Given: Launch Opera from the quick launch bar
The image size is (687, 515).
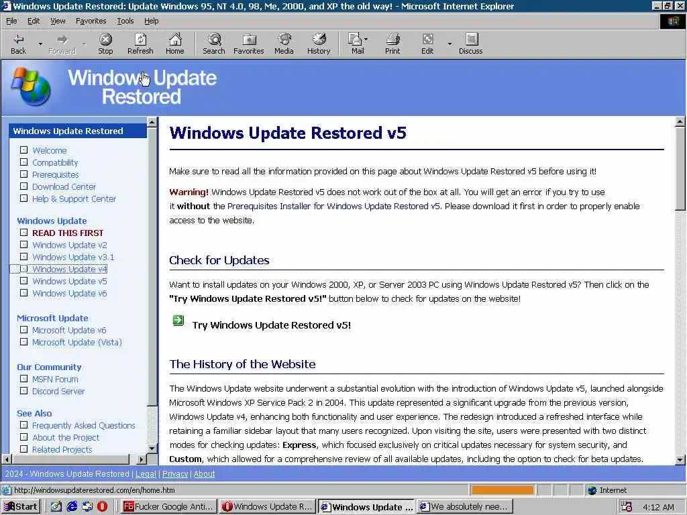Looking at the screenshot, I should [102, 507].
